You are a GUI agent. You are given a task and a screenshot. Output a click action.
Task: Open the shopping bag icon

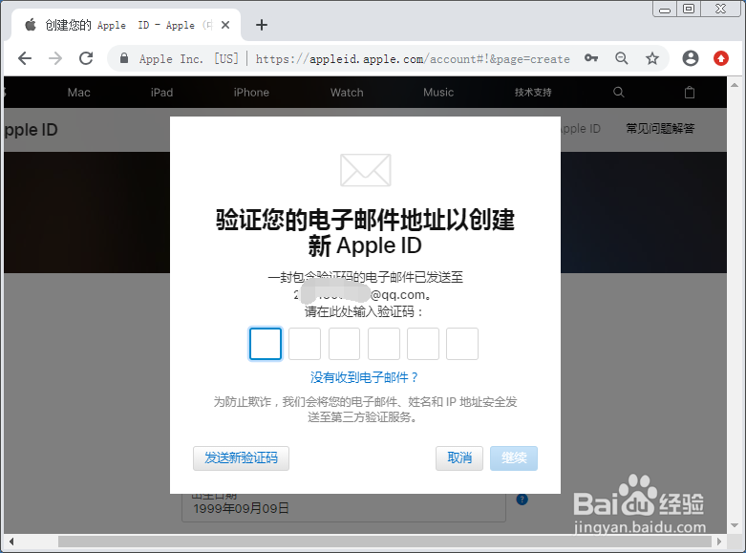690,93
